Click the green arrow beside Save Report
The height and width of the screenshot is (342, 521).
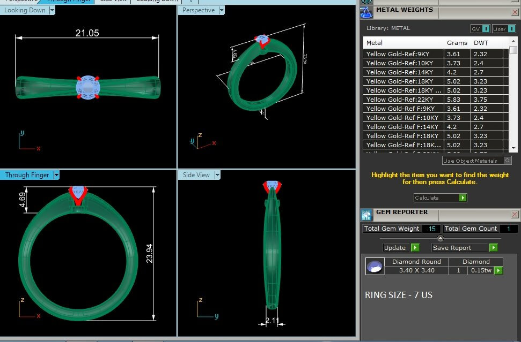[x=493, y=248]
